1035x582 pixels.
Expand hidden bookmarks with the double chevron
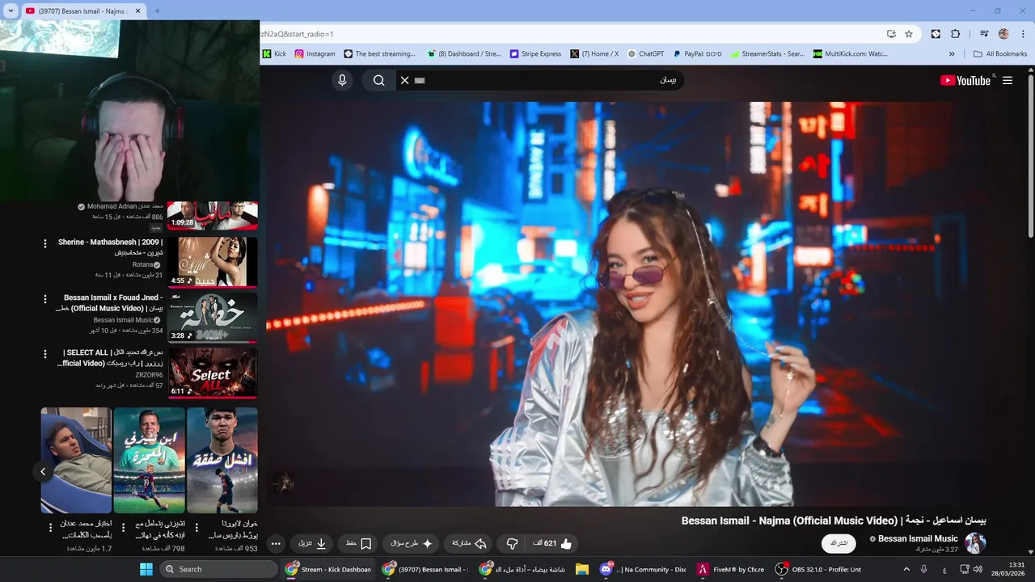coord(952,54)
